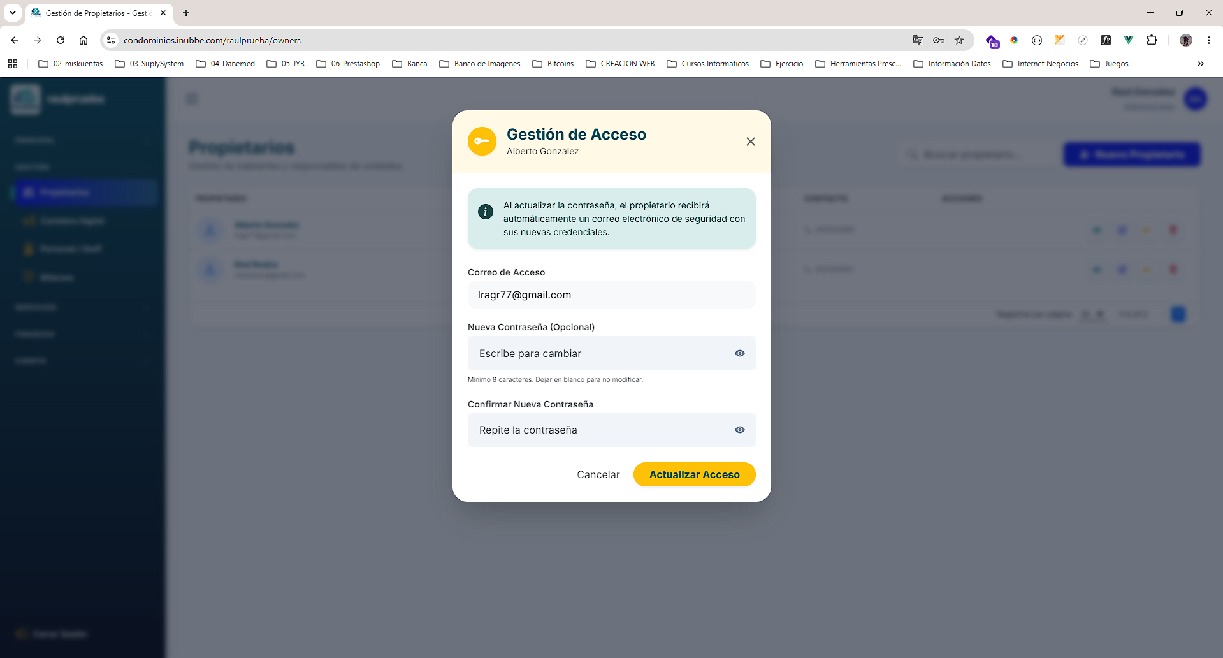Click the 'Alberto Gonzalez' subtitle in dialog
The image size is (1223, 658).
pyautogui.click(x=543, y=151)
